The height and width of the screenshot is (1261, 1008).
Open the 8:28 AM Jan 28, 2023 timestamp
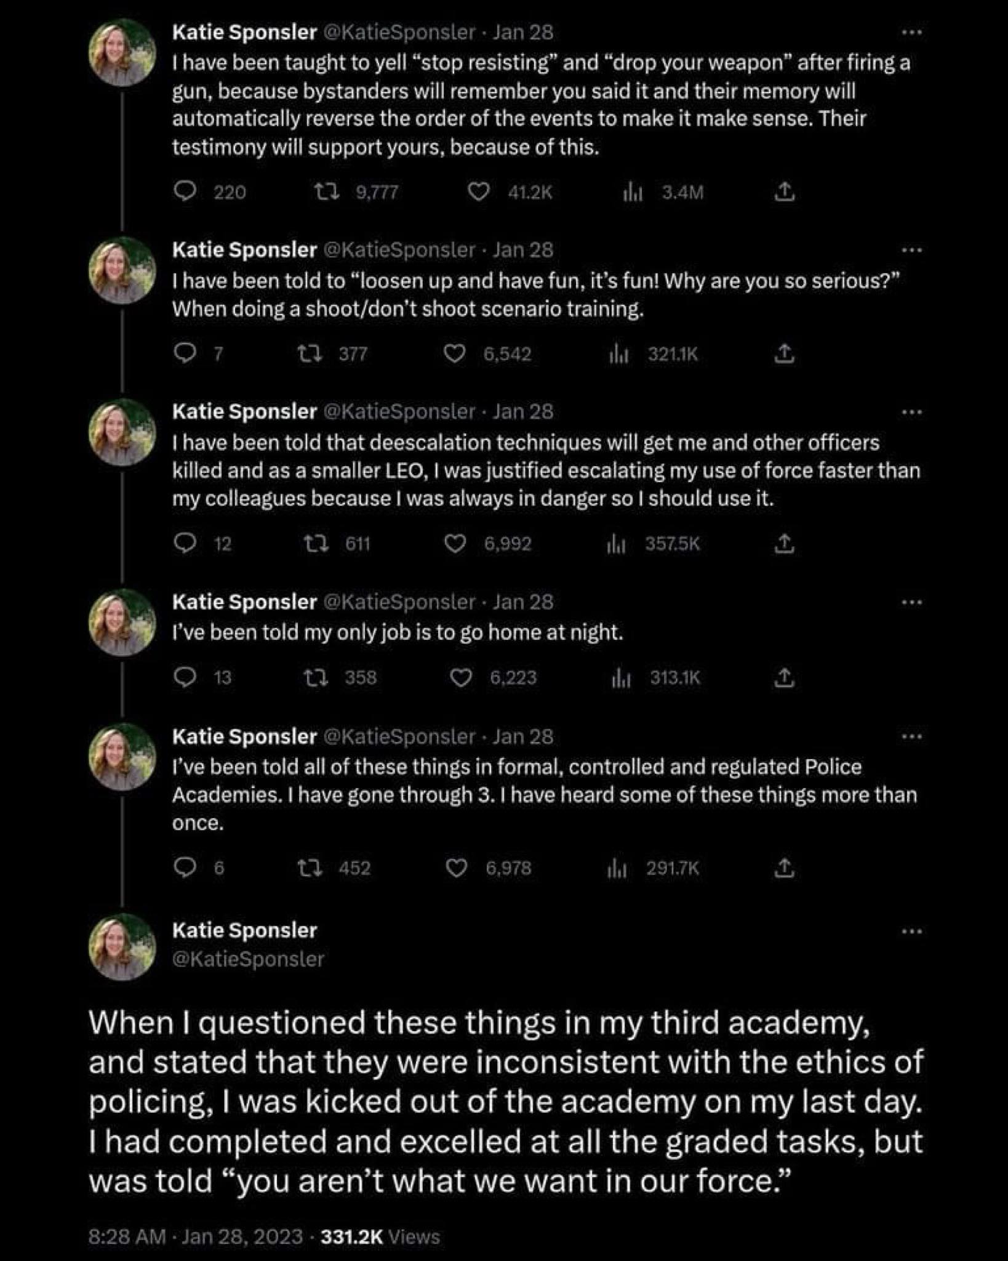(195, 1236)
